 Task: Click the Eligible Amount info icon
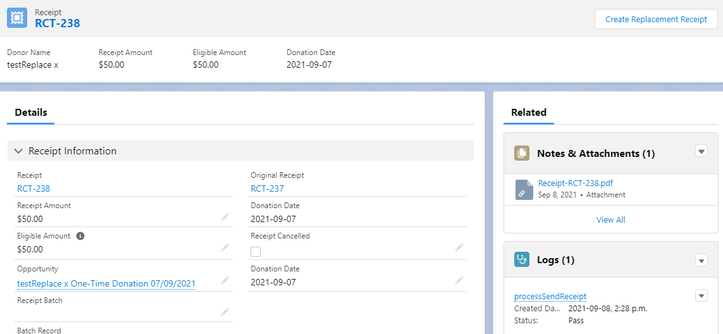click(x=80, y=236)
